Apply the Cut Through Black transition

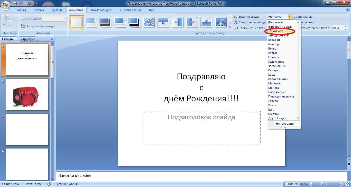click(x=134, y=22)
